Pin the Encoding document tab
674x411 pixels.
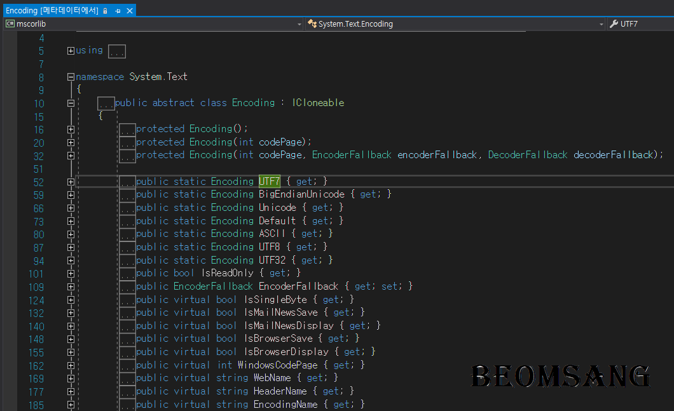[118, 11]
